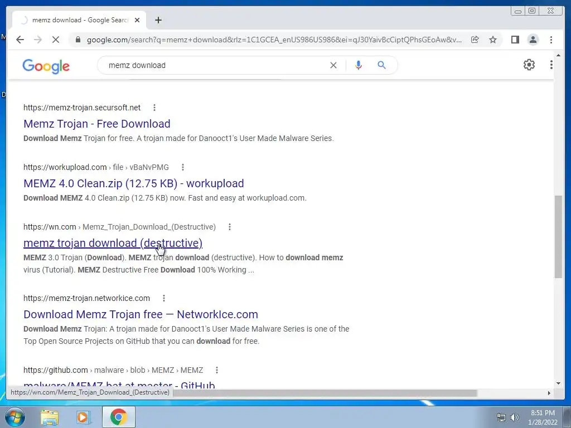Open options for wn.com result
The height and width of the screenshot is (428, 571).
229,227
